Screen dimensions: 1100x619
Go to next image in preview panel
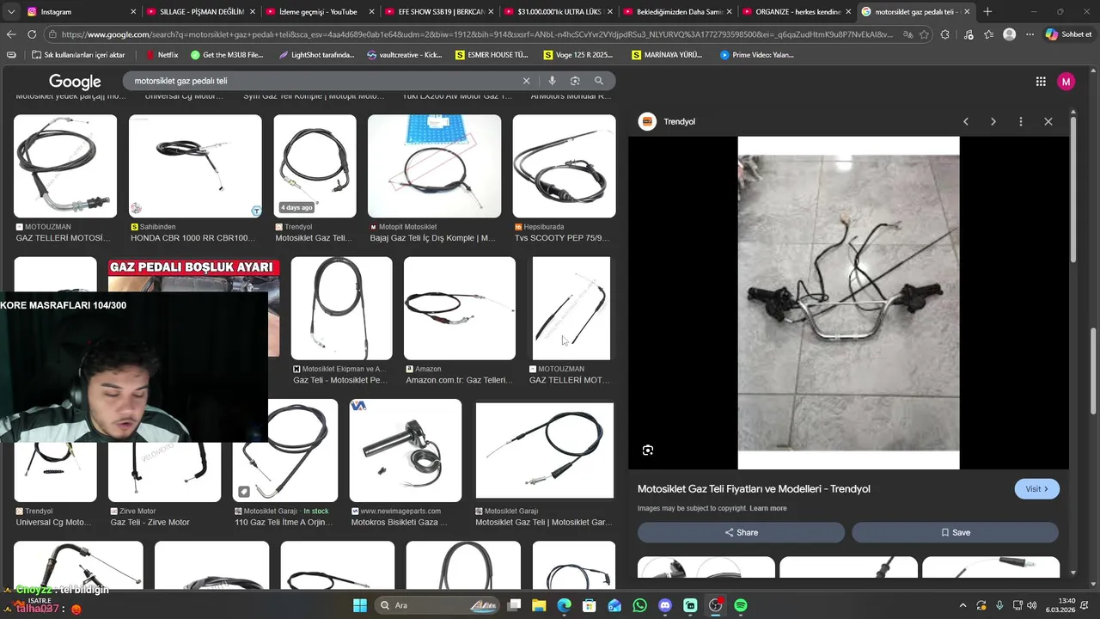[x=993, y=122]
